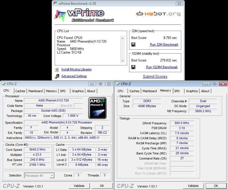Click Validate in left CPU-Z window
228x190 pixels.
(79, 186)
